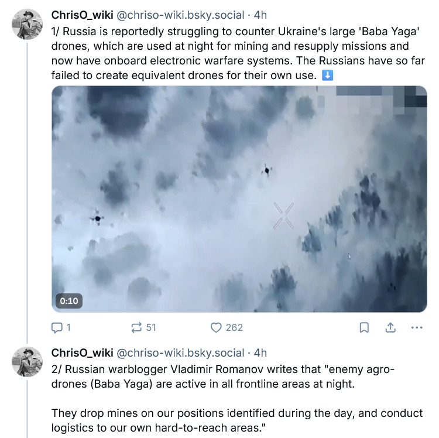This screenshot has width=439, height=438.
Task: Click the like count 262
Action: pos(234,328)
